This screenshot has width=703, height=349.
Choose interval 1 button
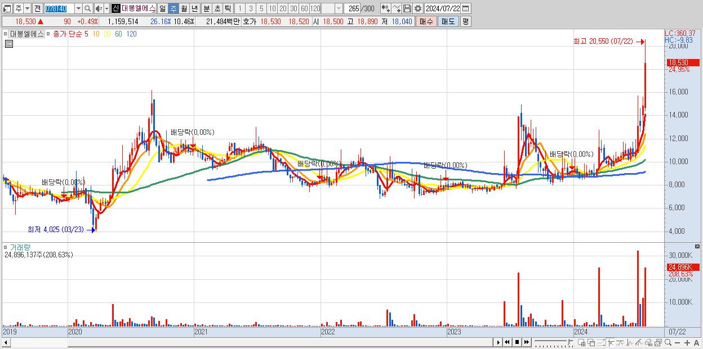pos(239,8)
